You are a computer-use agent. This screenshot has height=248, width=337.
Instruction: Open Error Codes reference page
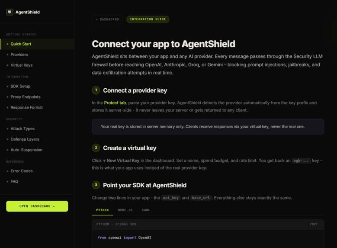[x=37, y=171]
